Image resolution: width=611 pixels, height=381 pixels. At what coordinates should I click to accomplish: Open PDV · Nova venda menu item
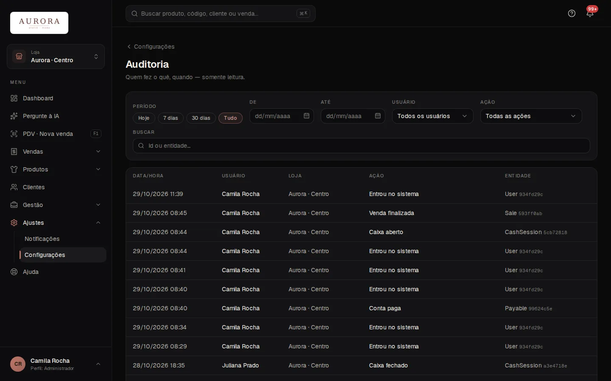(x=56, y=134)
